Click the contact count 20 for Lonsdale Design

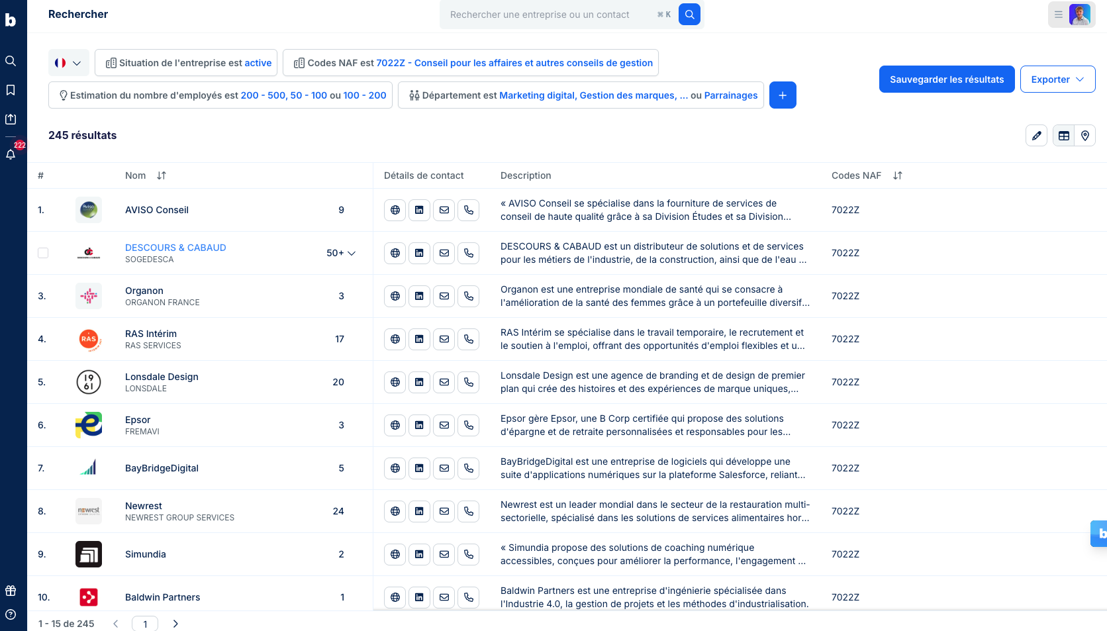pos(338,382)
